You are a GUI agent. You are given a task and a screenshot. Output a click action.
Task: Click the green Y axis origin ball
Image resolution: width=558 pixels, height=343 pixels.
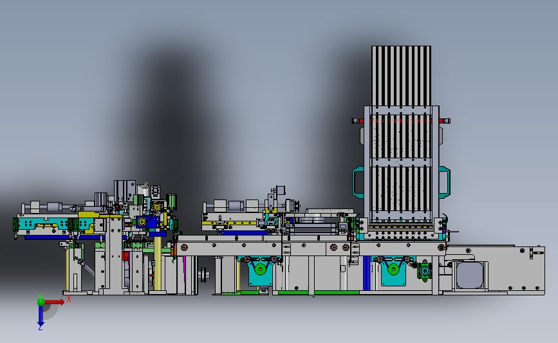pyautogui.click(x=41, y=302)
